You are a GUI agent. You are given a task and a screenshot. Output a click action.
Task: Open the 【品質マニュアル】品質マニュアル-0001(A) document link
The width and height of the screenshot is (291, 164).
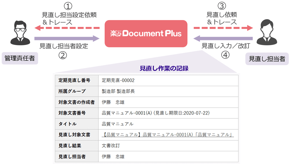[x=167, y=135]
